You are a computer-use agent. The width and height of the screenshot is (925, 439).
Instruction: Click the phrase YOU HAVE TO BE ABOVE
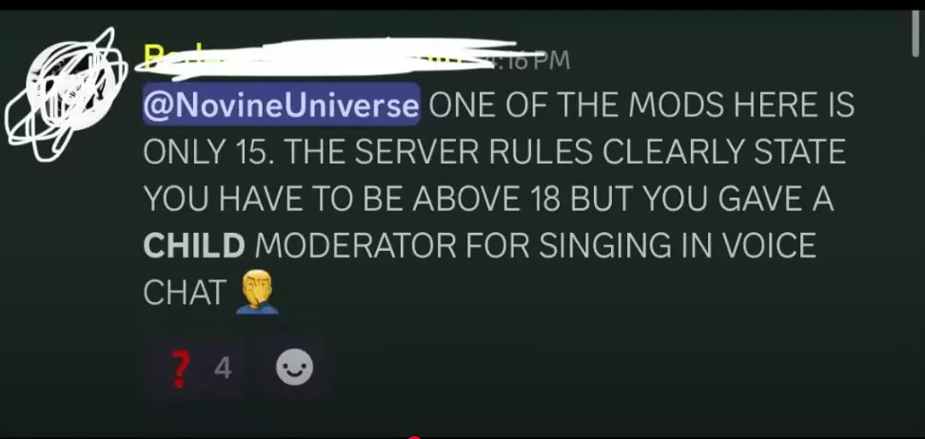tap(328, 199)
